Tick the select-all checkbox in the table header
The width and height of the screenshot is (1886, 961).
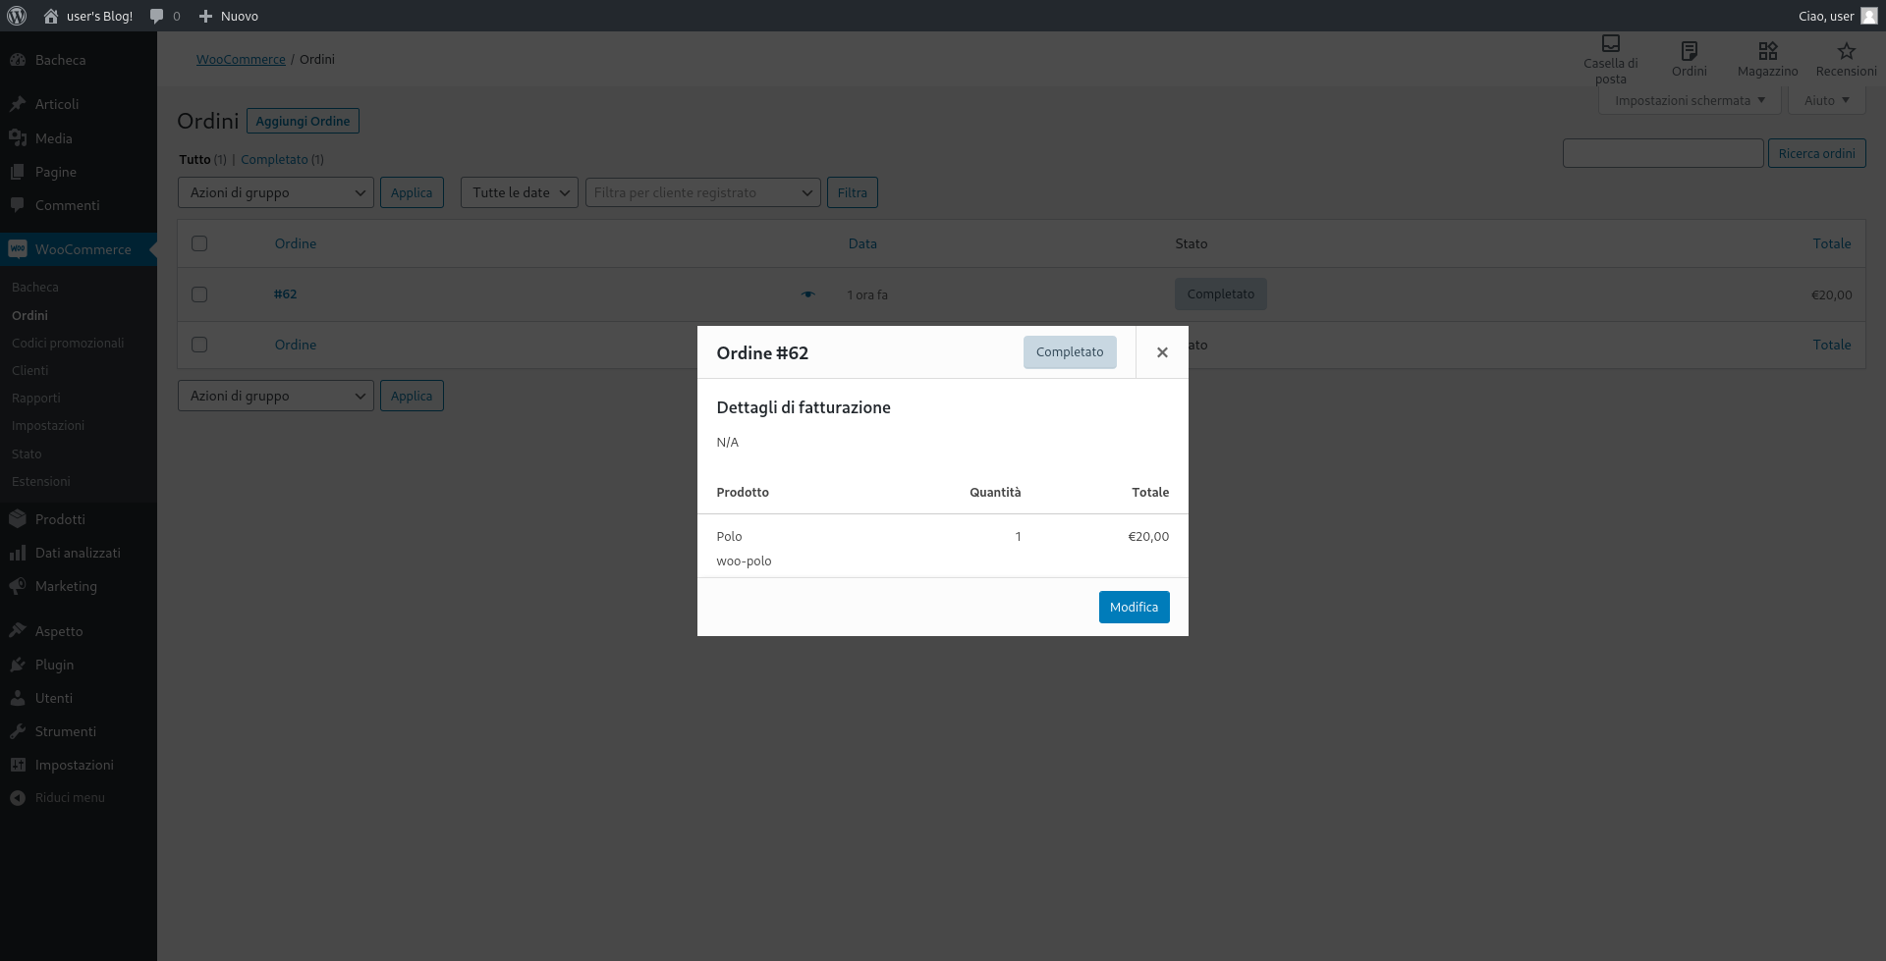click(199, 243)
